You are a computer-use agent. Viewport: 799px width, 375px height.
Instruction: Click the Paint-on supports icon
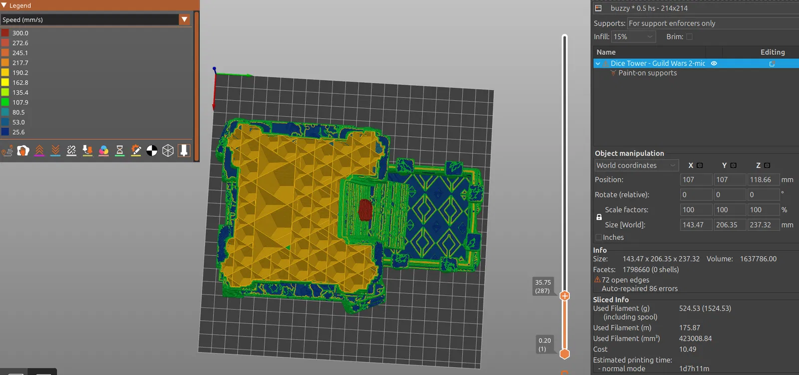(x=613, y=73)
